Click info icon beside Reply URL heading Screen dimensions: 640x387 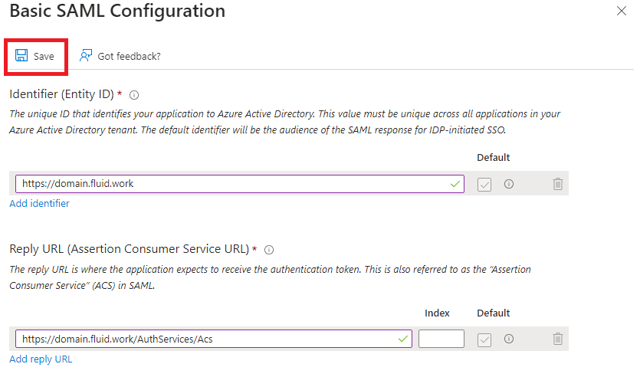[x=269, y=250]
